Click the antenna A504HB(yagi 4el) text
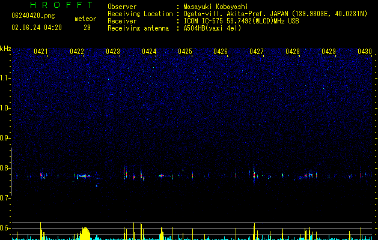The image size is (378, 240). (212, 28)
